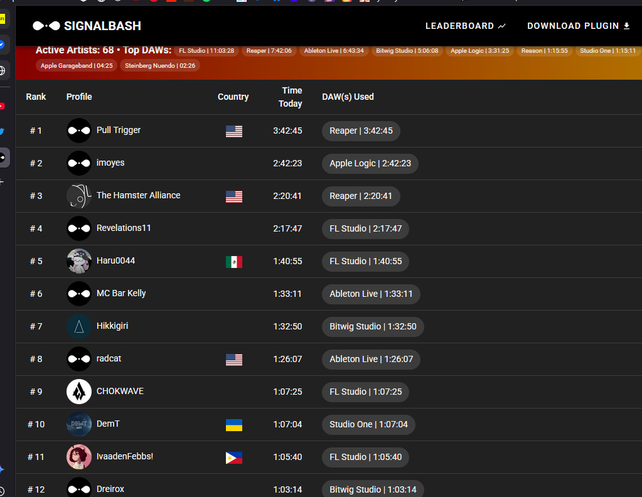Open Revelations11 avatar image
This screenshot has height=497, width=642.
79,228
